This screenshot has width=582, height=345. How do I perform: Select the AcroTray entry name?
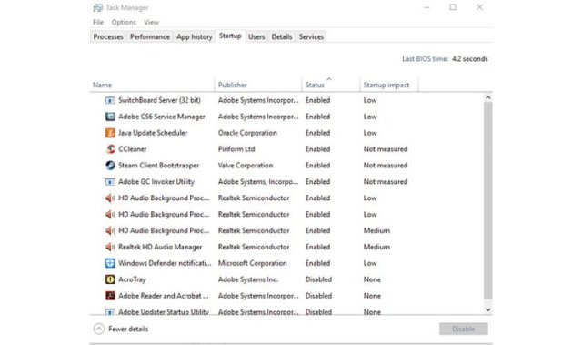click(x=132, y=279)
